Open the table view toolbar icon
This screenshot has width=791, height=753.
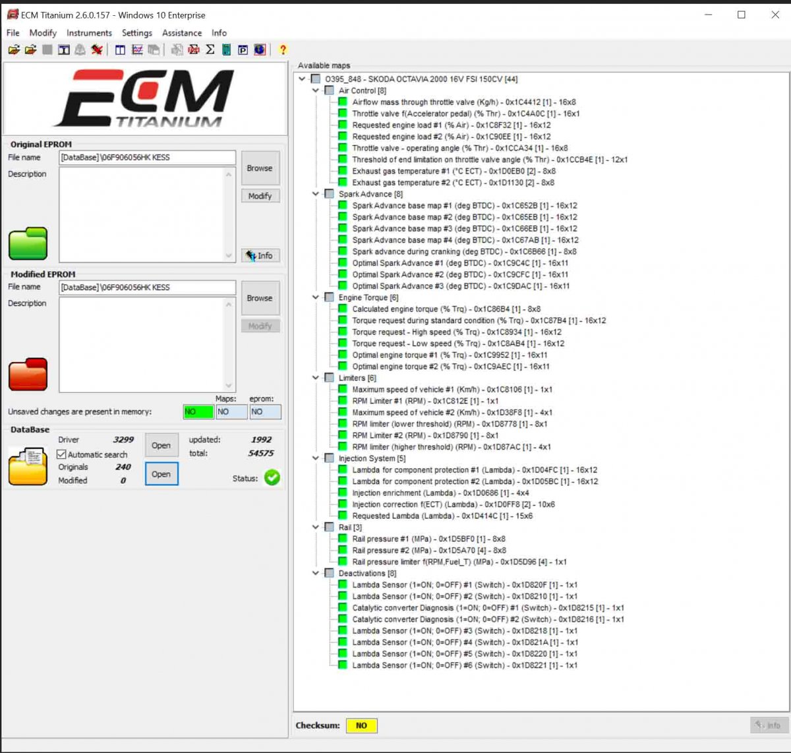pos(120,49)
